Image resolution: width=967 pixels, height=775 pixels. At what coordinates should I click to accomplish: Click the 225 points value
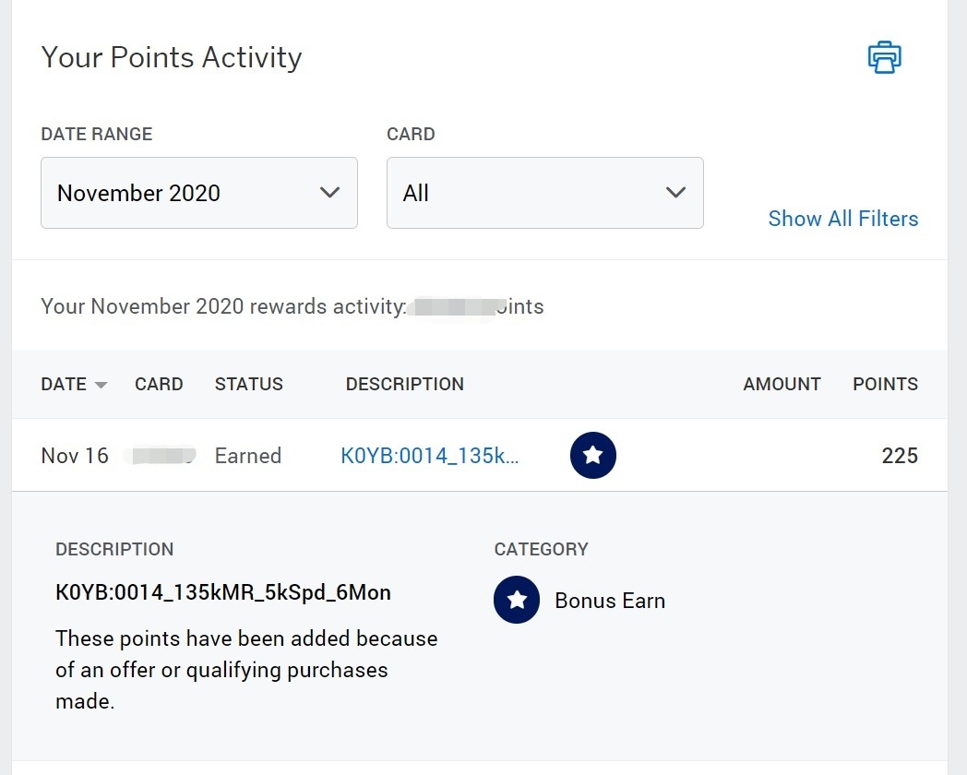(900, 456)
